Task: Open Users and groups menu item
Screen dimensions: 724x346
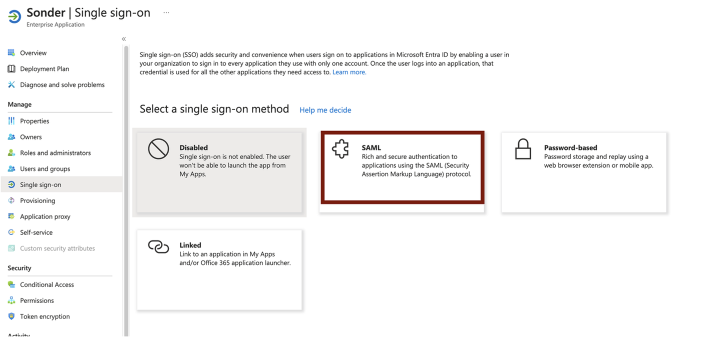Action: click(x=45, y=169)
